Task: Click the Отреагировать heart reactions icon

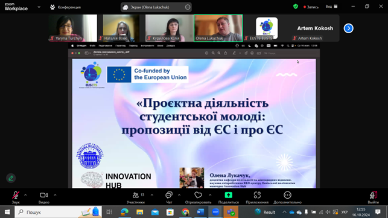Action: (198, 195)
